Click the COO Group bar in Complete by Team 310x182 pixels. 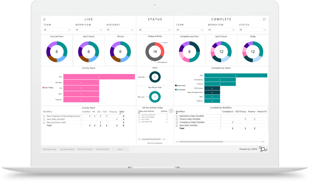(212, 88)
